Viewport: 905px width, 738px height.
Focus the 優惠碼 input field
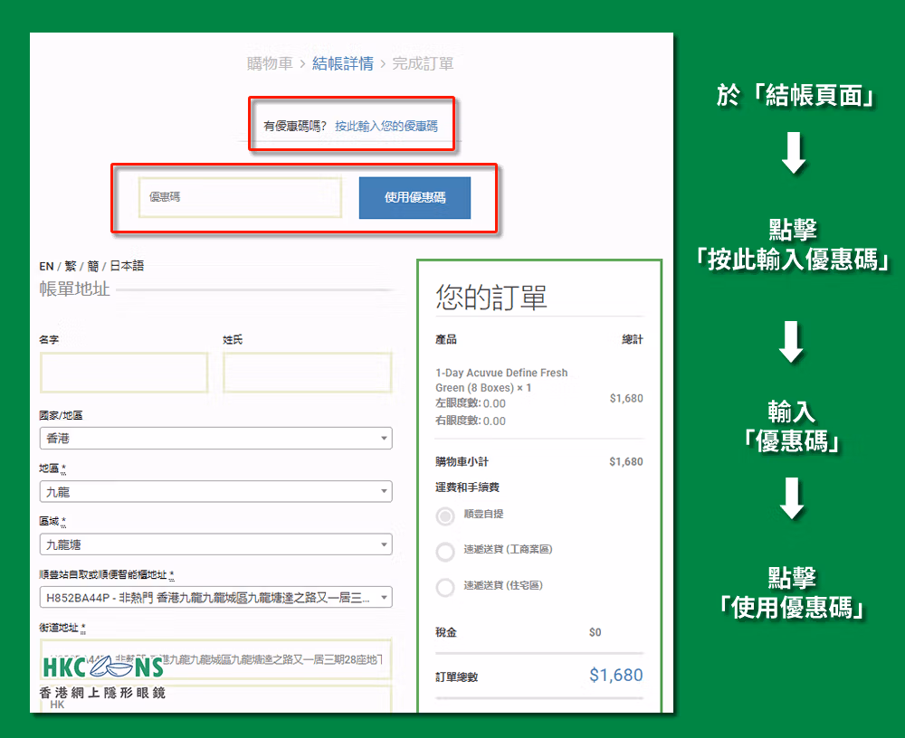point(240,197)
